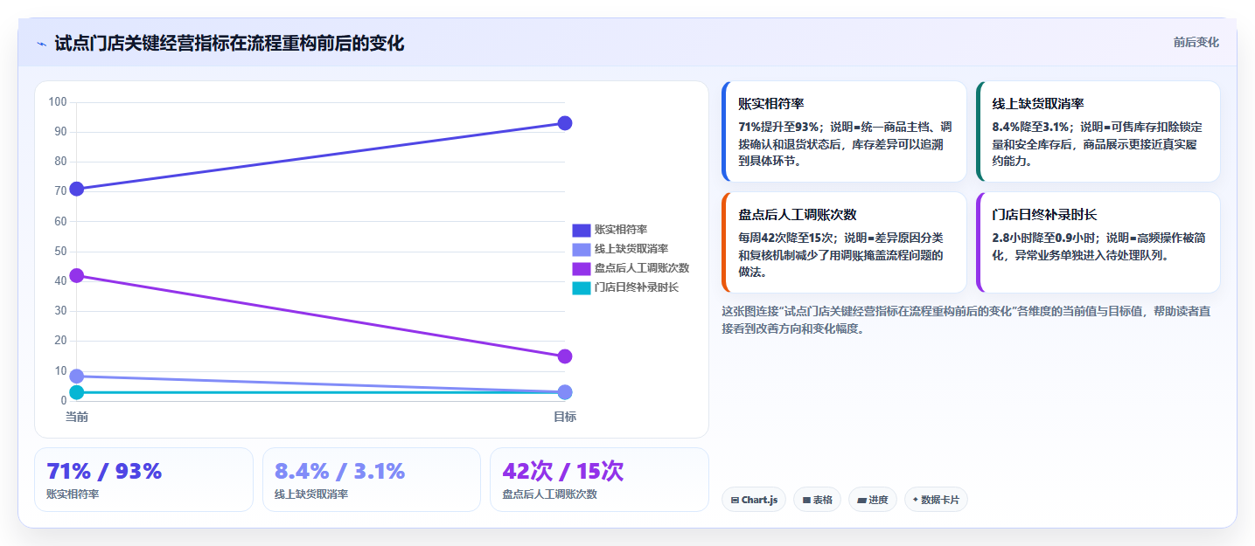Image resolution: width=1255 pixels, height=546 pixels.
Task: Toggle the 线上缺货取消率 legend entry
Action: (x=620, y=249)
